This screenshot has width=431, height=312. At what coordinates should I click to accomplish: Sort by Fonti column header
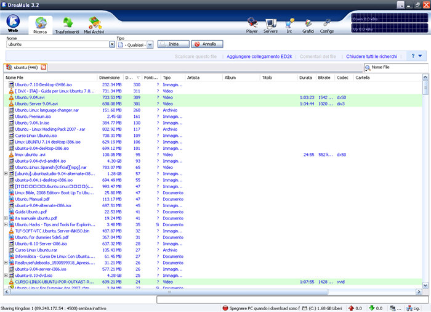151,78
